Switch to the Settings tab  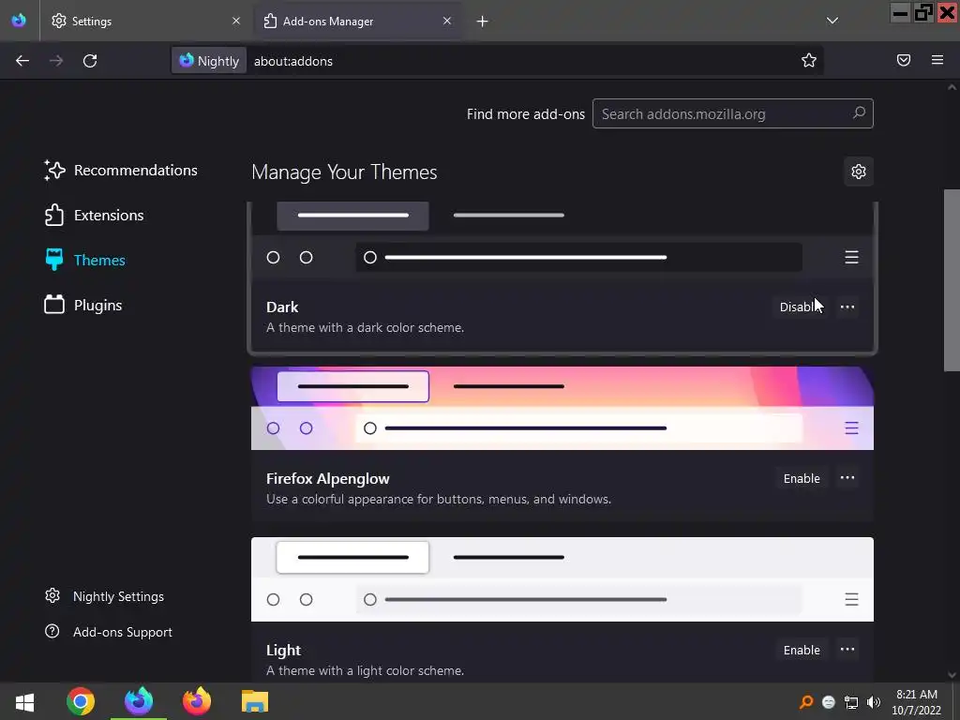145,21
